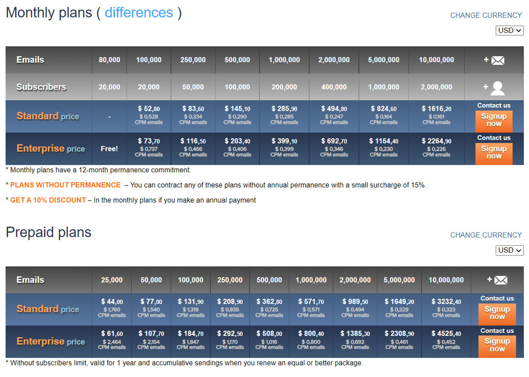Screen dimensions: 529x377
Task: Click CHANGE CURRENCY above Prepaid plans table
Action: [x=486, y=235]
